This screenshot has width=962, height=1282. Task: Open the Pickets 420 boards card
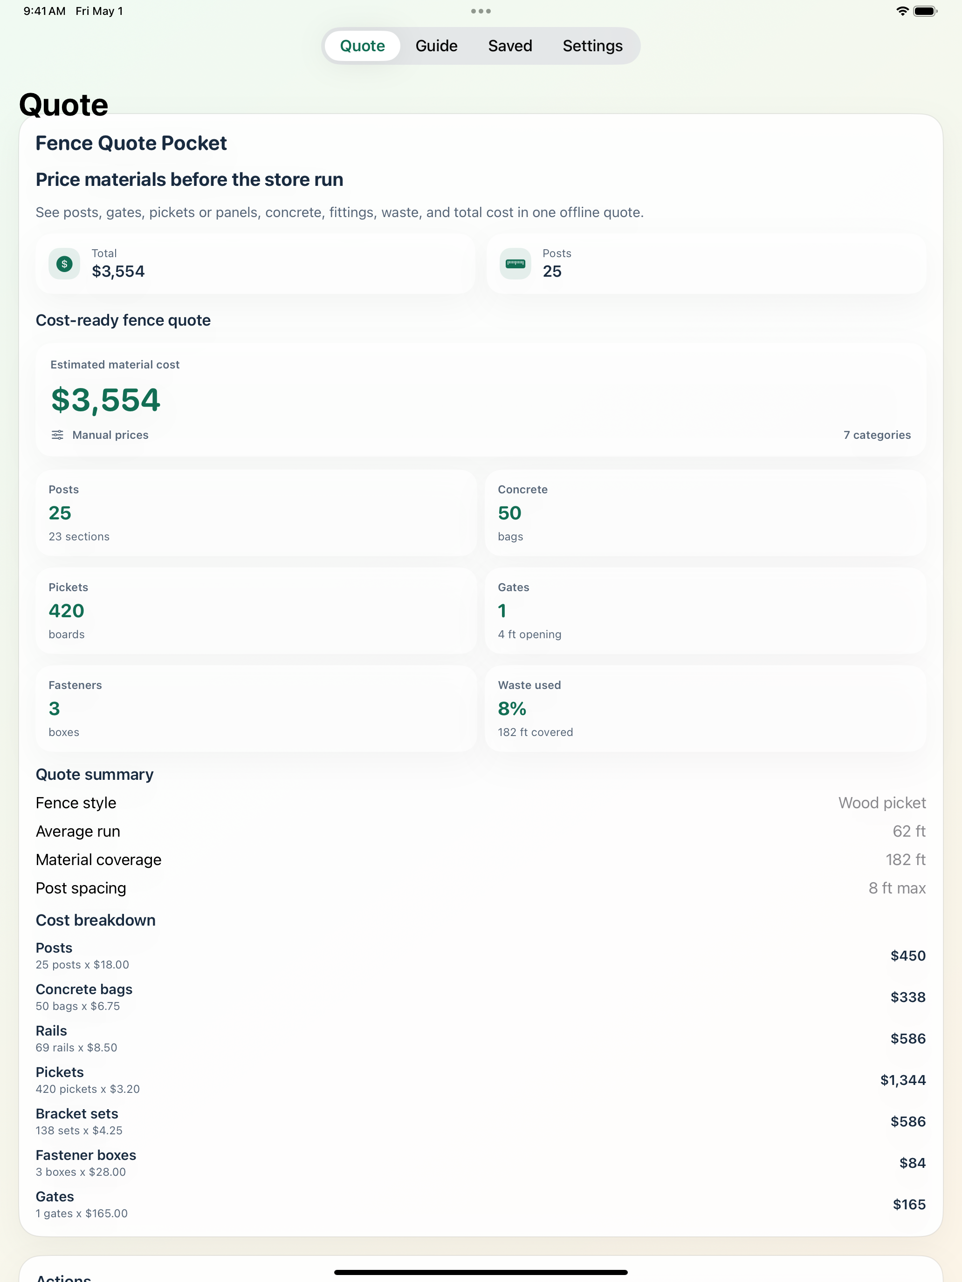click(256, 611)
